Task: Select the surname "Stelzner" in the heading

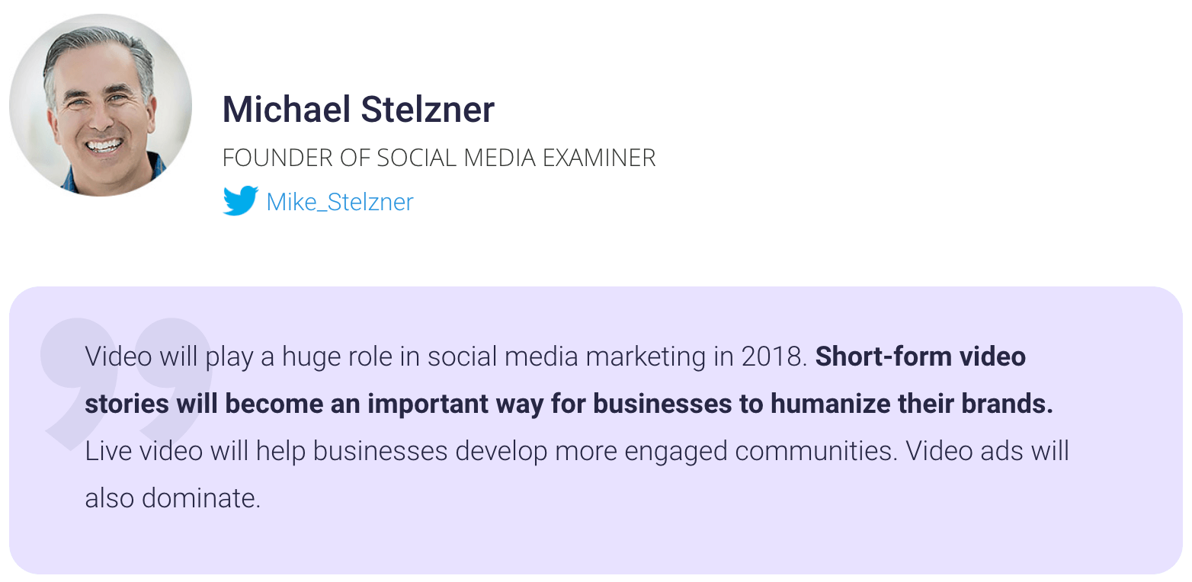Action: pyautogui.click(x=428, y=109)
